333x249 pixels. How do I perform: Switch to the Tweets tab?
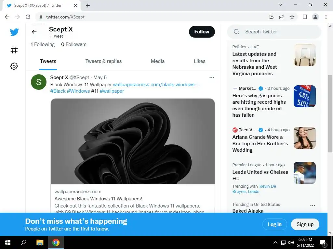coord(48,61)
